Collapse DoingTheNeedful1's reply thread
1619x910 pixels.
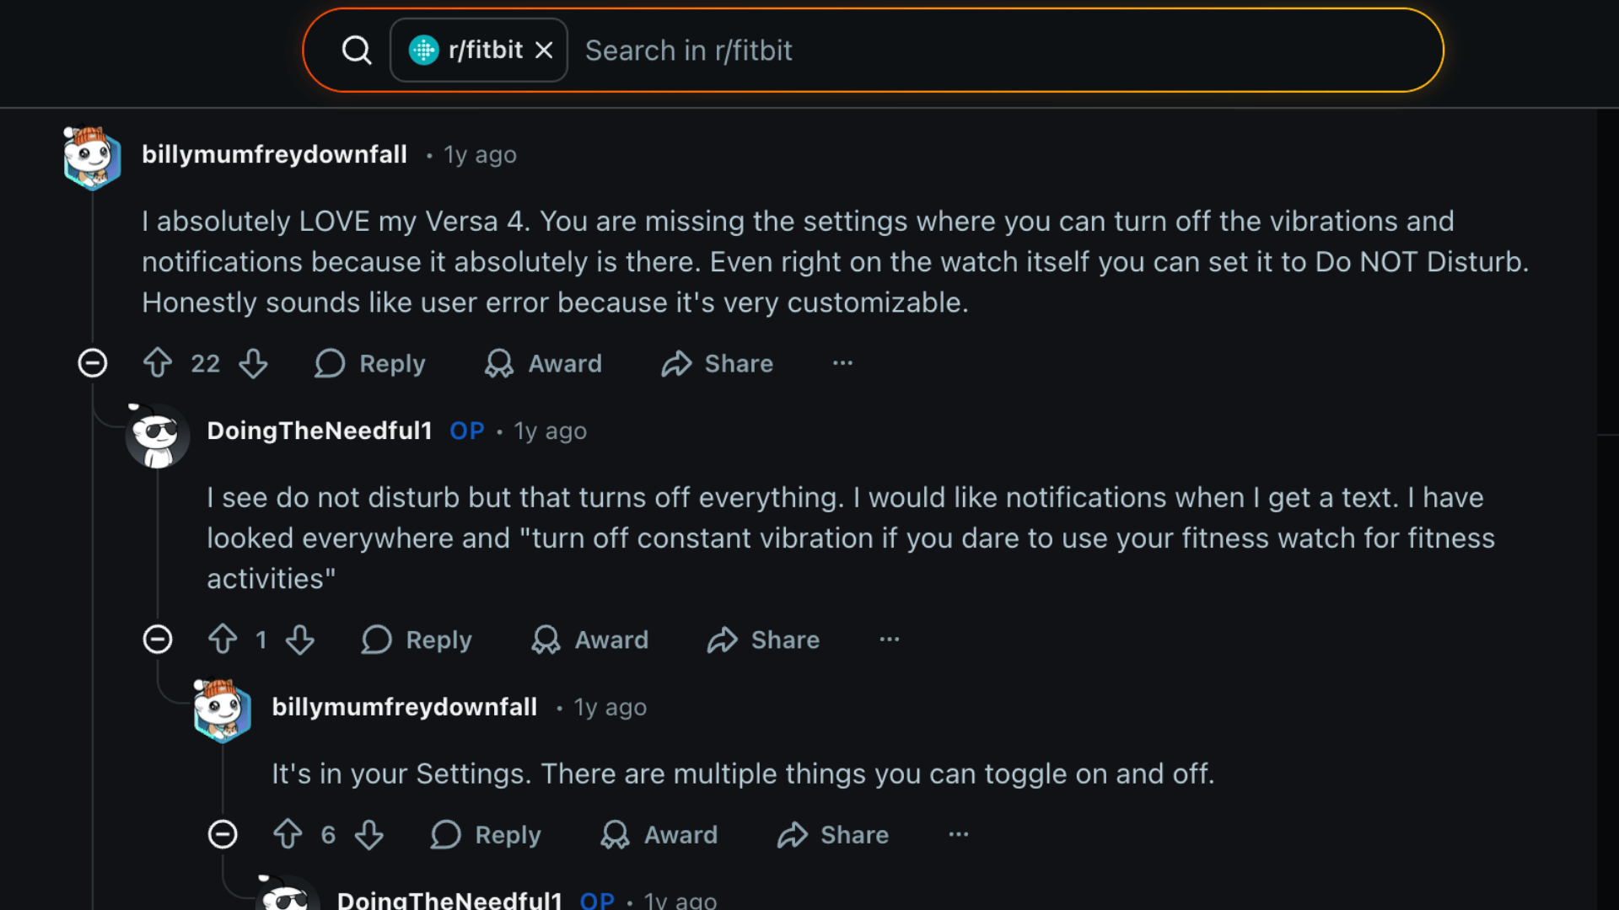[x=158, y=640]
